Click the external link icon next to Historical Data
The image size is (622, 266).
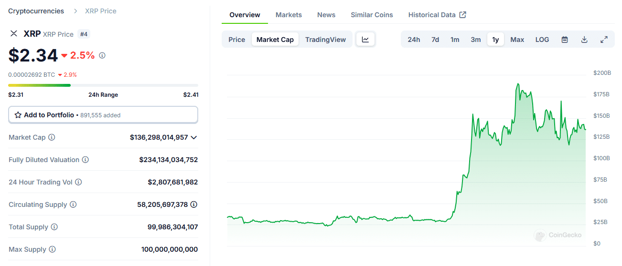pos(462,15)
